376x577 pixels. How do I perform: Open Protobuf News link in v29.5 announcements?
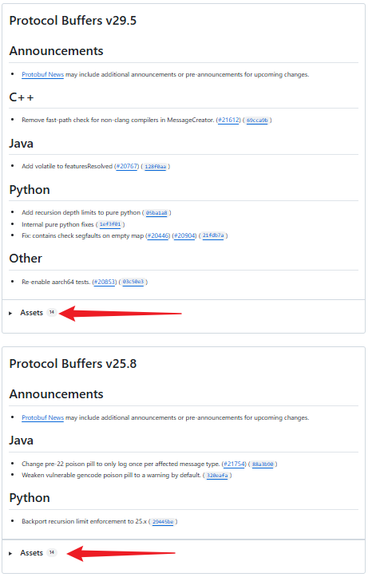pos(43,75)
